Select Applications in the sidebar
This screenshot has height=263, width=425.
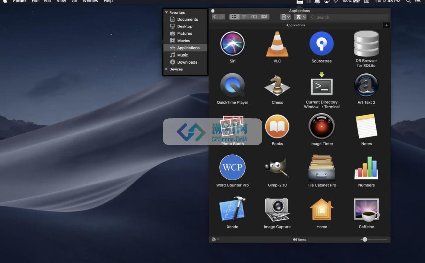(x=185, y=48)
